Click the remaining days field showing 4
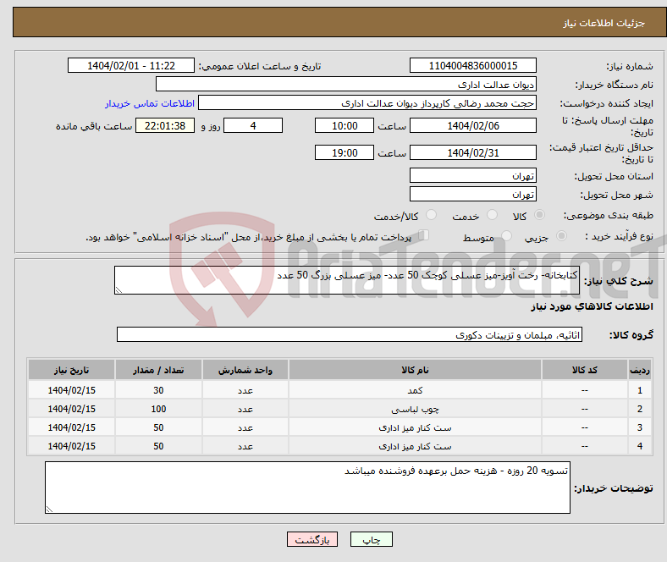This screenshot has width=667, height=562. [x=253, y=125]
